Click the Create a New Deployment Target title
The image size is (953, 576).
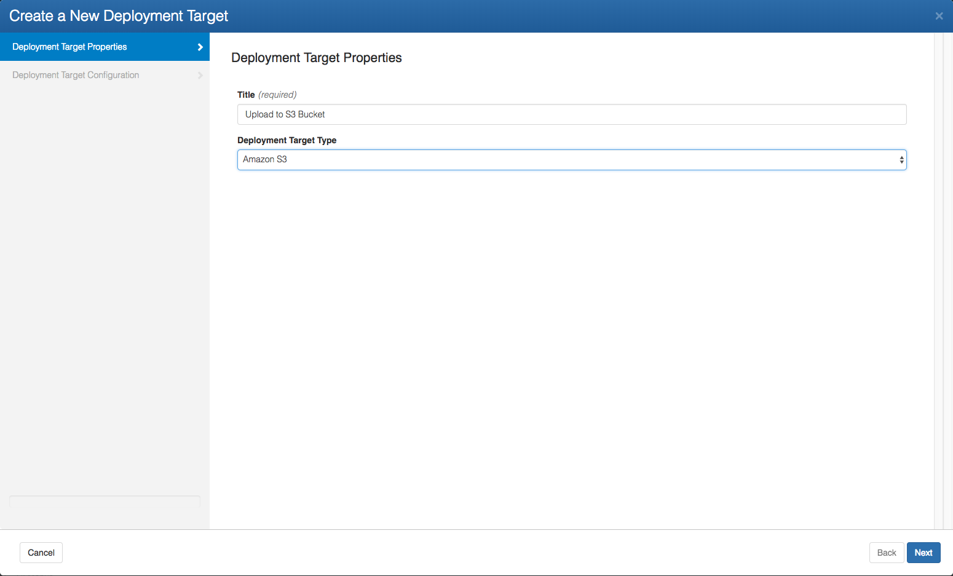[119, 16]
